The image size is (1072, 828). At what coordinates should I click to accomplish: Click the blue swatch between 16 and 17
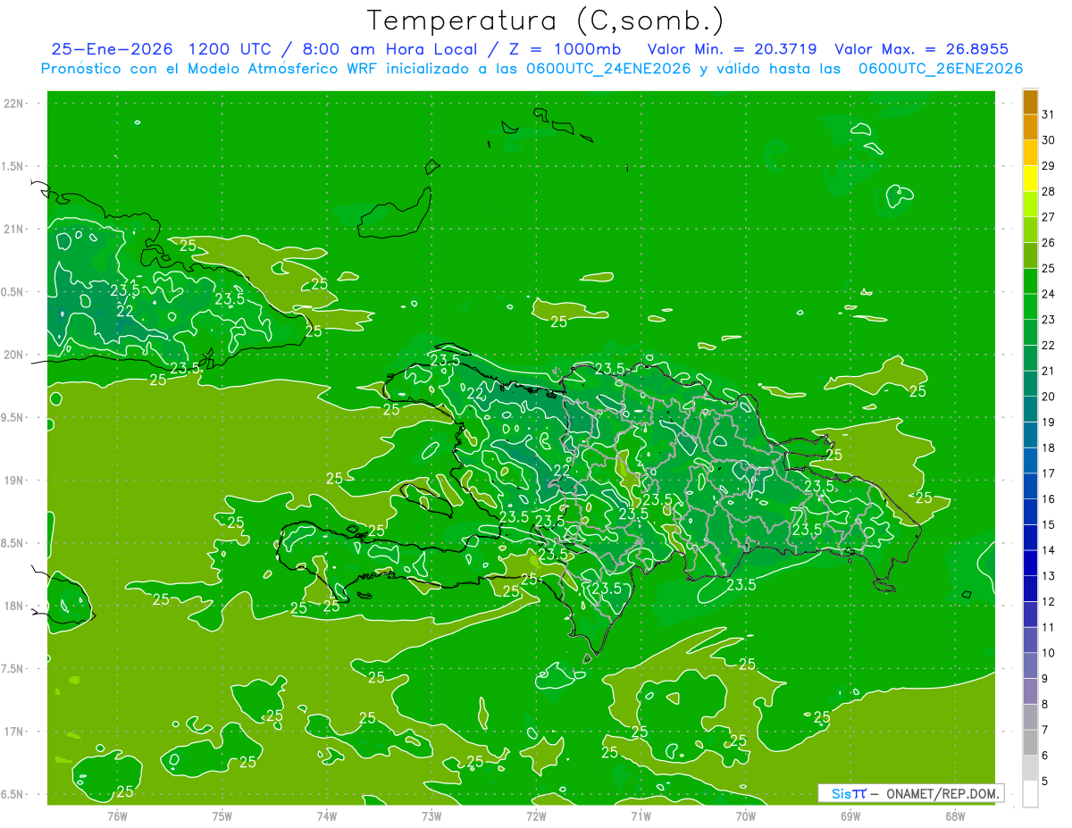[1030, 487]
